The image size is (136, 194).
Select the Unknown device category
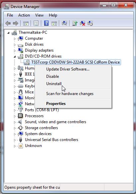pyautogui.click(x=33, y=146)
